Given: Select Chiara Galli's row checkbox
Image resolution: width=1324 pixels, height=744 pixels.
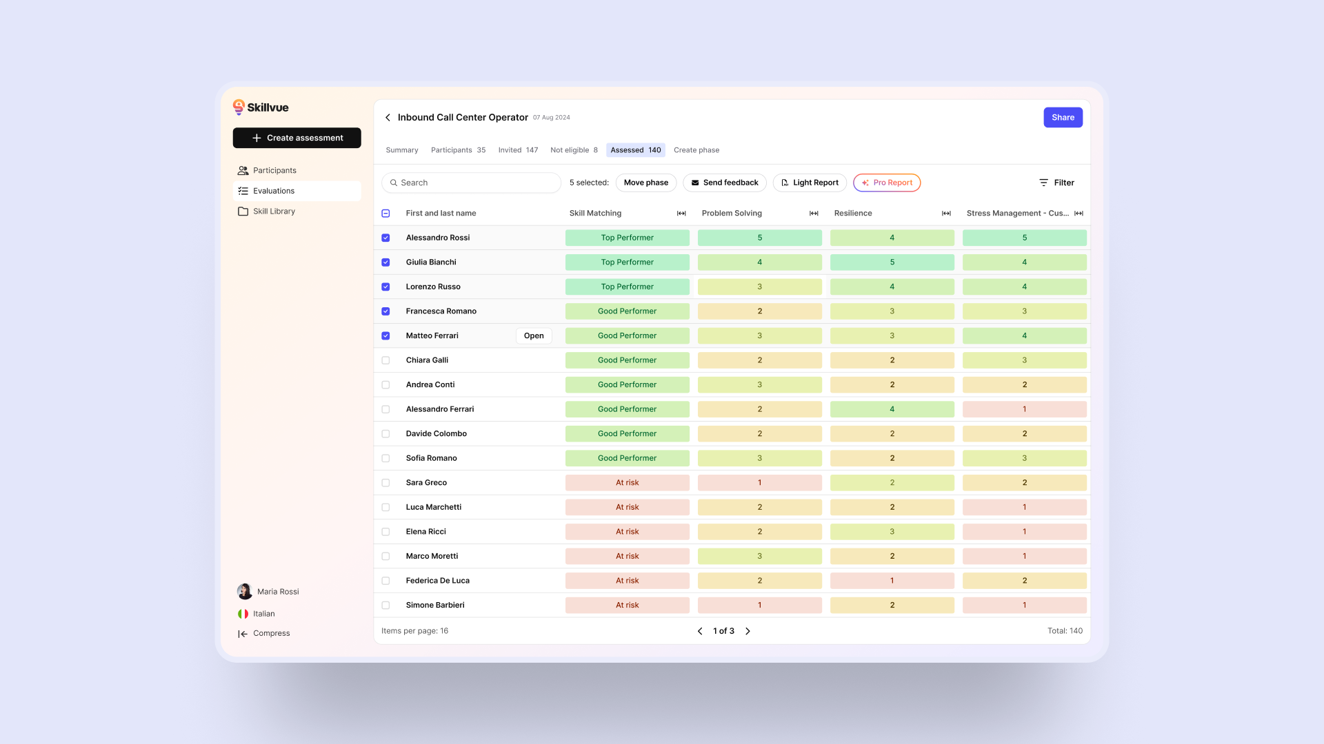Looking at the screenshot, I should (385, 361).
